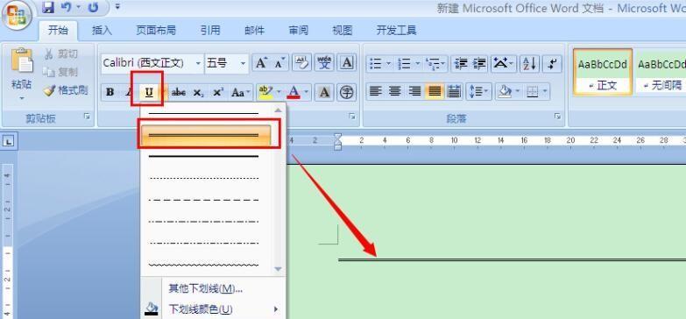Toggle Bold formatting button

click(x=110, y=92)
